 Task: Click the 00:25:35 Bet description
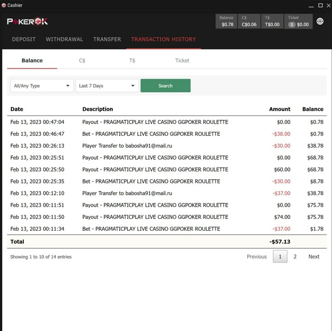[151, 181]
